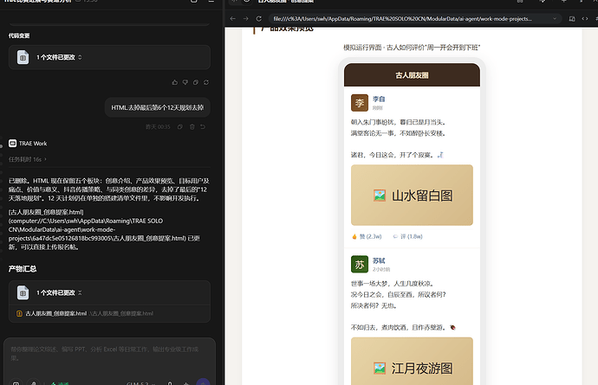The image size is (598, 385).
Task: Go forward in the preview browser
Action: (x=245, y=19)
